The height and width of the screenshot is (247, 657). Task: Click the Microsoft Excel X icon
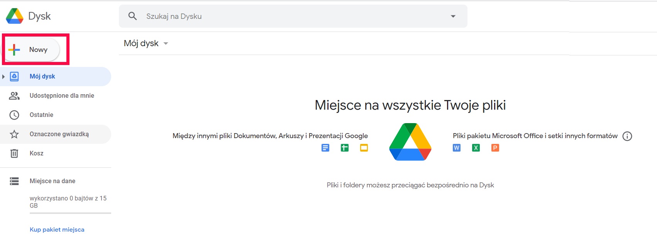tap(476, 148)
